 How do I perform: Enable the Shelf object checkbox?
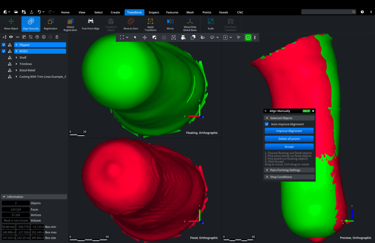tap(4, 58)
